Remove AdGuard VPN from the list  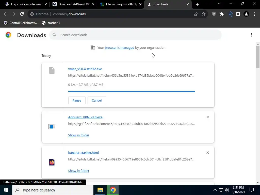click(x=208, y=117)
